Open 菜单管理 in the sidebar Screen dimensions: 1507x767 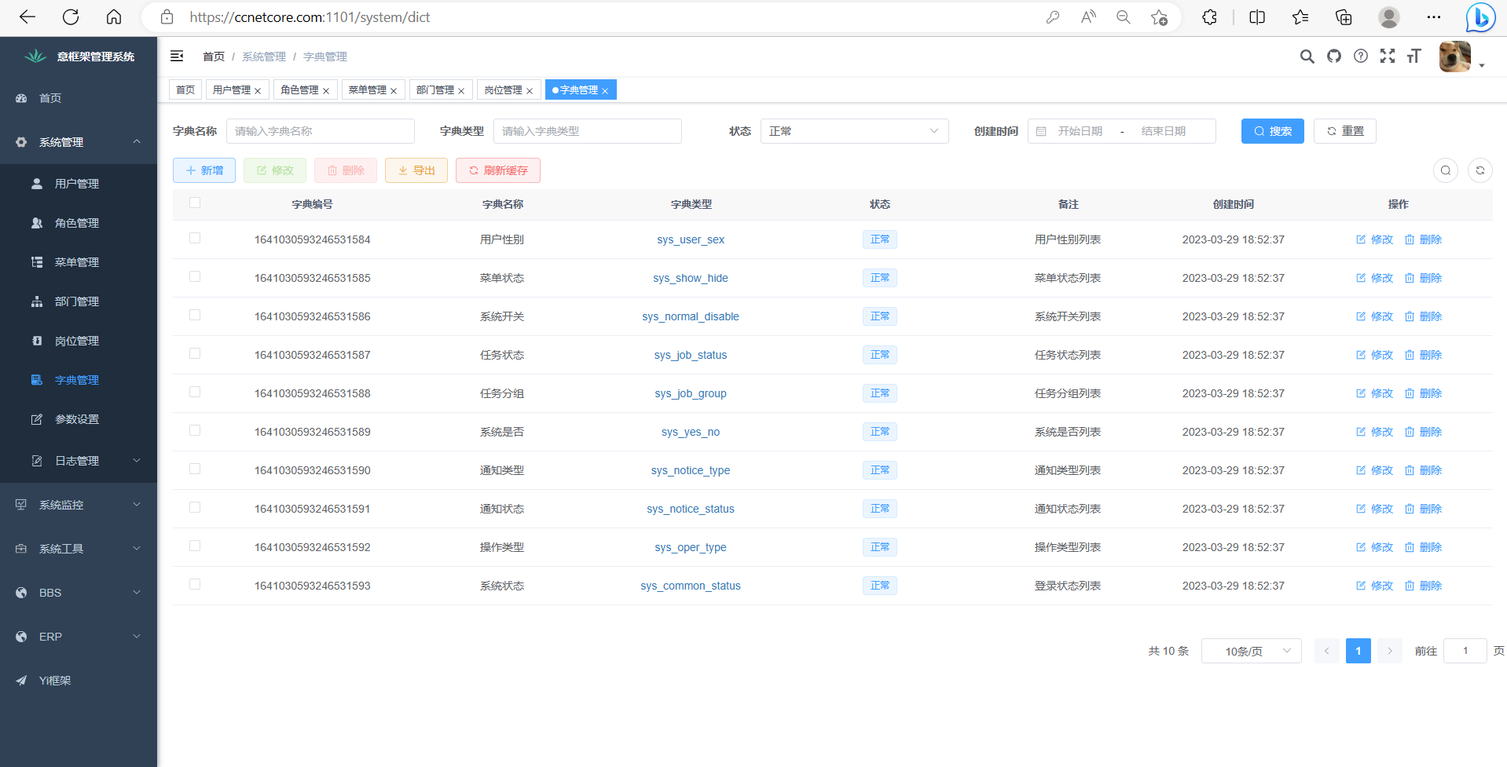tap(77, 261)
